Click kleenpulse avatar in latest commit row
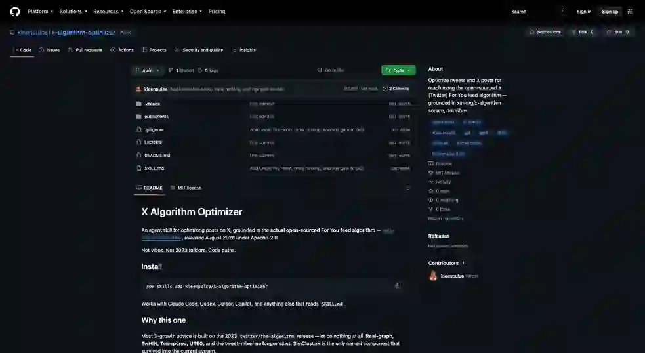645x353 pixels. click(138, 89)
